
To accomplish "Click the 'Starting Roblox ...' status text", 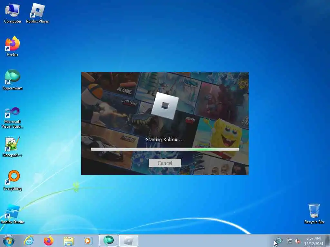I will [165, 140].
